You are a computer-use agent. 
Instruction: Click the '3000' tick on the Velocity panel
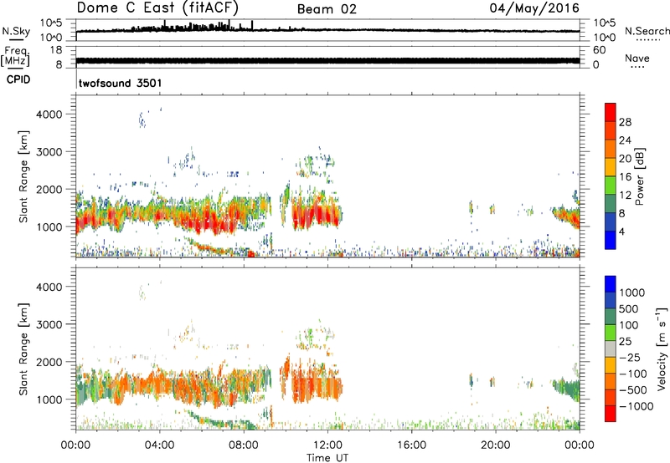(49, 324)
